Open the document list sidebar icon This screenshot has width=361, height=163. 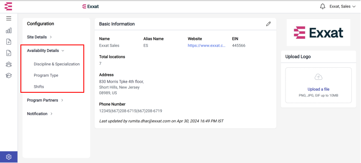[9, 53]
